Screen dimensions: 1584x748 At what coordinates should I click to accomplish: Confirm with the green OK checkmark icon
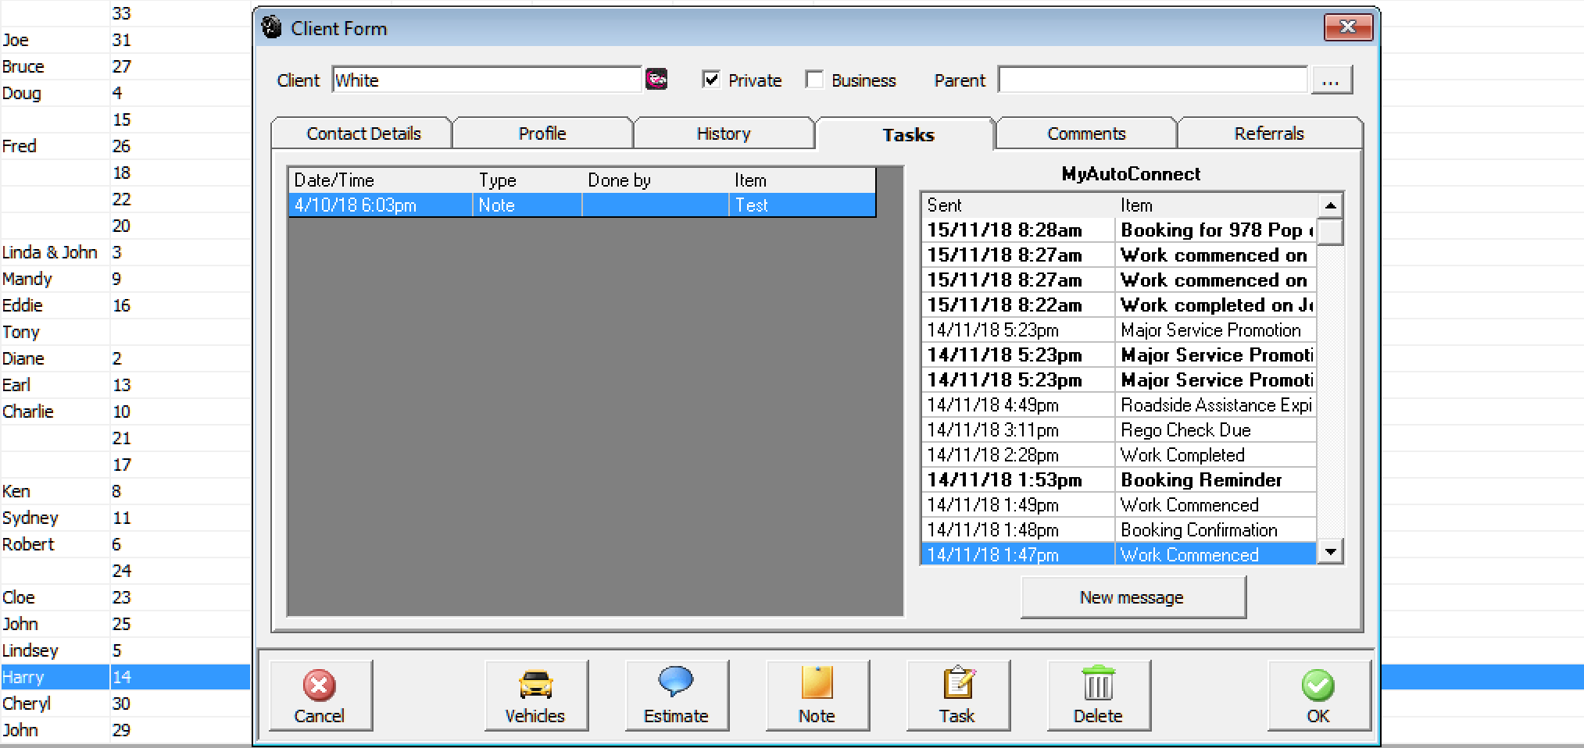click(1319, 696)
